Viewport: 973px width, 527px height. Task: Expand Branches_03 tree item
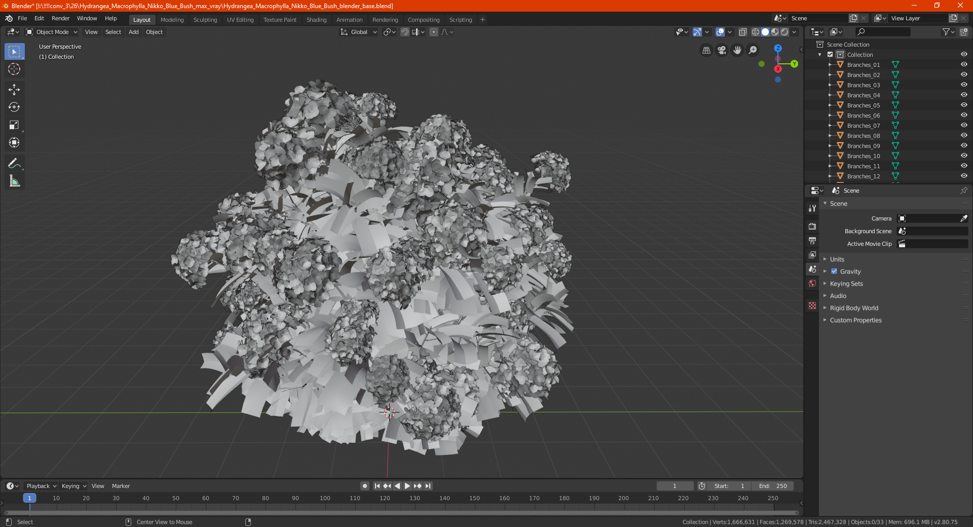click(830, 85)
